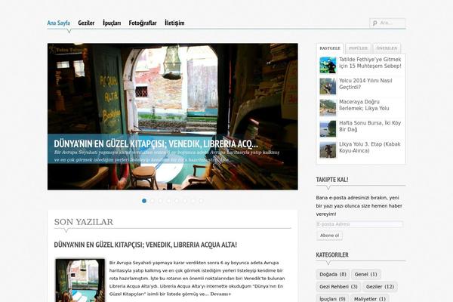Open link Hafta Sonu Bursa, İki Köy Bir Dağ
Image resolution: width=453 pixels, height=302 pixels.
click(x=370, y=126)
